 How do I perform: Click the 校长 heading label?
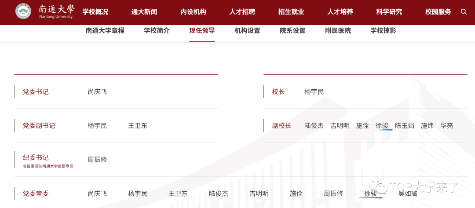point(278,92)
